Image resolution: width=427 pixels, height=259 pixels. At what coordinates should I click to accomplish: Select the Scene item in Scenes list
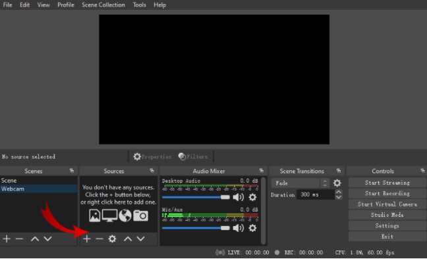point(38,181)
